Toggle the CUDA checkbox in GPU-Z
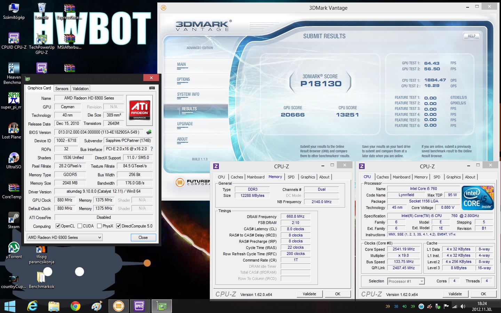 80,226
